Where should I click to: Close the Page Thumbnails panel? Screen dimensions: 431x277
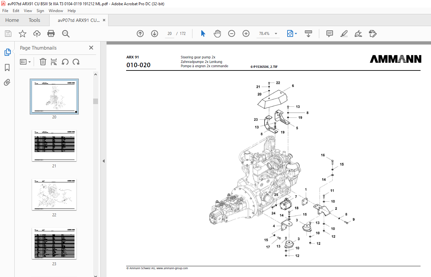coord(91,48)
